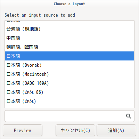Select 朝鮮語、韓国語 layout entry
139x139 pixels.
(x=69, y=47)
